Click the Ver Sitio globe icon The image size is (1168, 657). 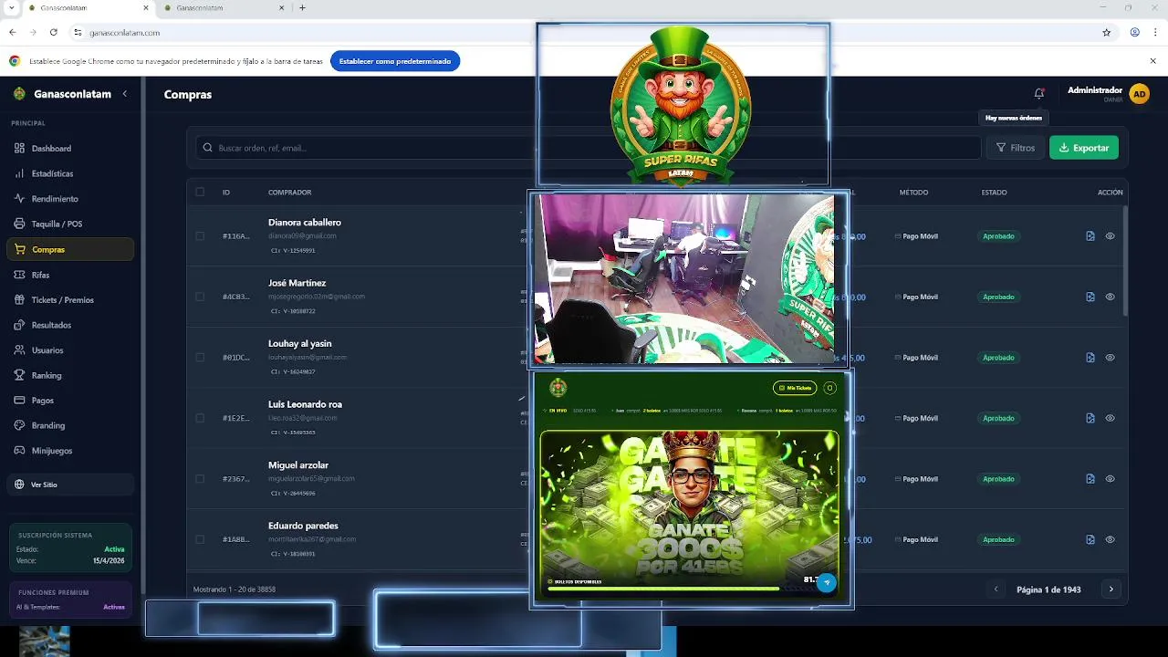pyautogui.click(x=20, y=485)
